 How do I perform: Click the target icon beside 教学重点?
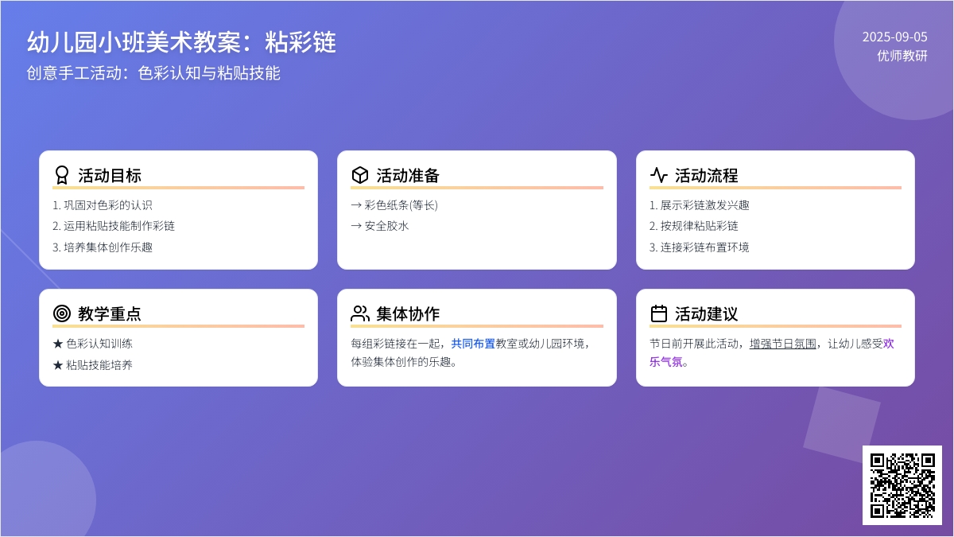(x=62, y=313)
